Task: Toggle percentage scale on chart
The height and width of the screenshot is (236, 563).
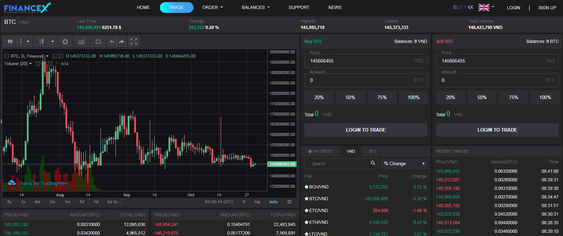Action: click(x=244, y=202)
